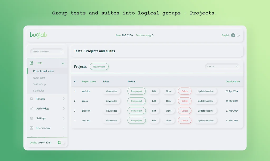Screen dimensions: 270x161
Task: Click the logout icon in top right
Action: [238, 35]
